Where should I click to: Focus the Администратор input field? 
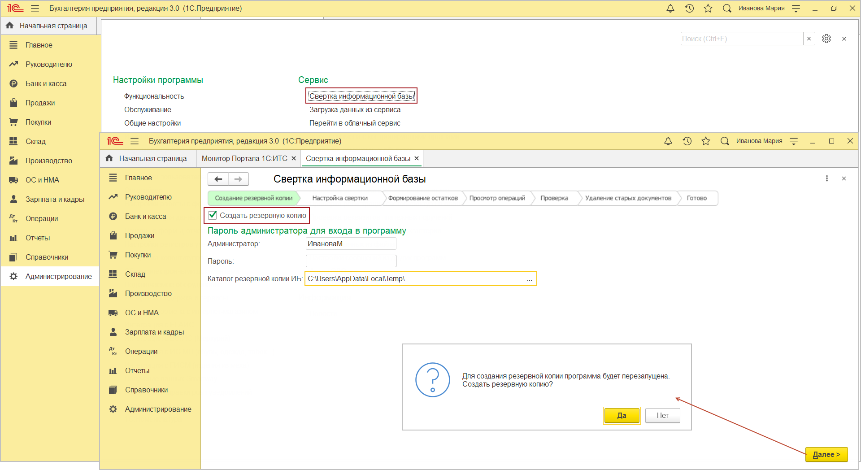tap(351, 244)
